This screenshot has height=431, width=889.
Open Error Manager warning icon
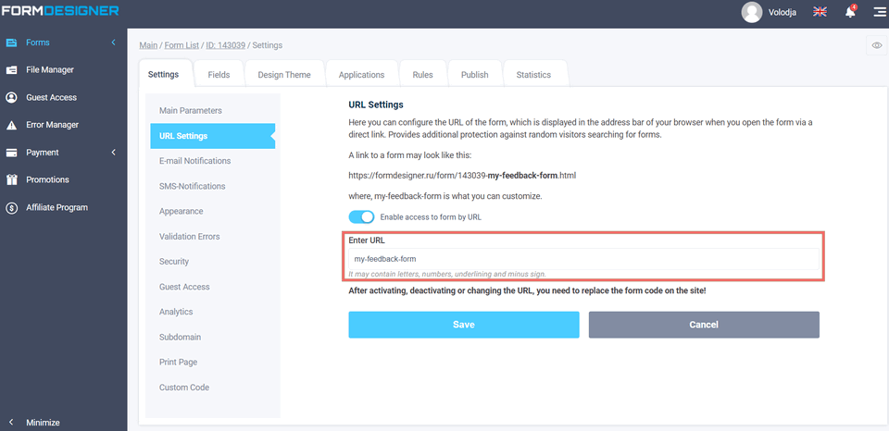pos(11,125)
